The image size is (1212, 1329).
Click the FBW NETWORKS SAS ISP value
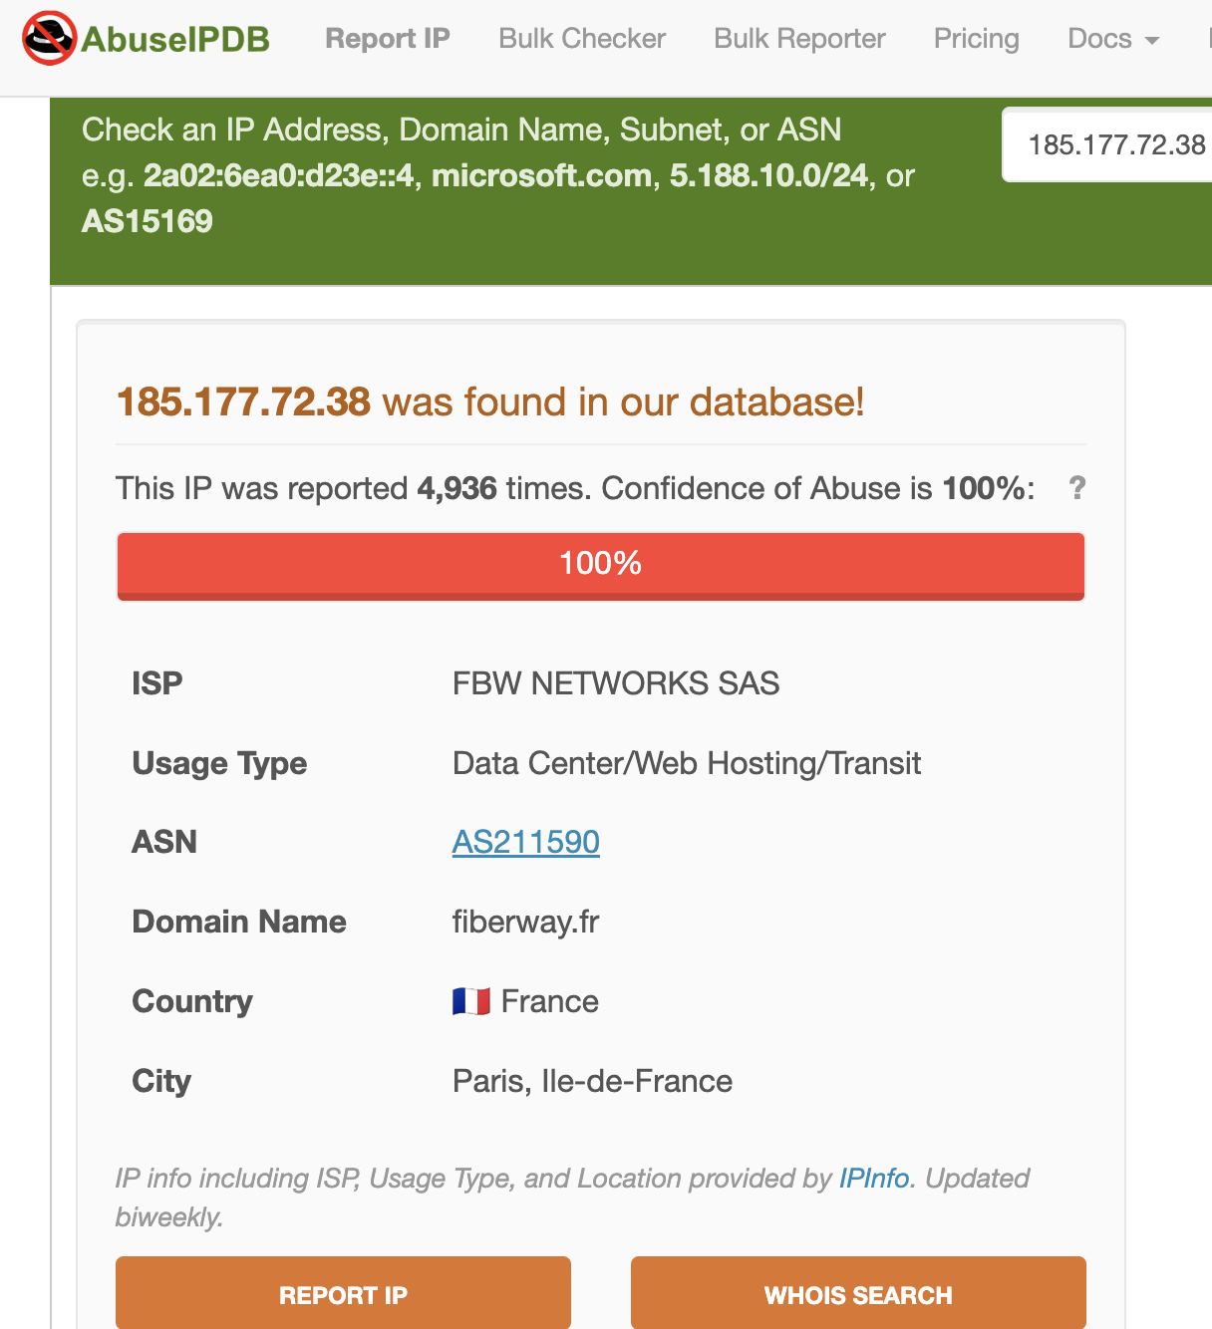615,683
